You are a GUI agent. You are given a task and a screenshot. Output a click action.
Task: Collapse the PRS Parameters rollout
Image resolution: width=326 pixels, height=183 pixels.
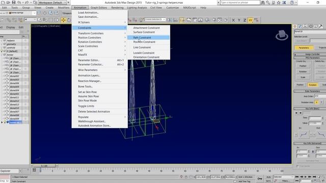click(310, 57)
